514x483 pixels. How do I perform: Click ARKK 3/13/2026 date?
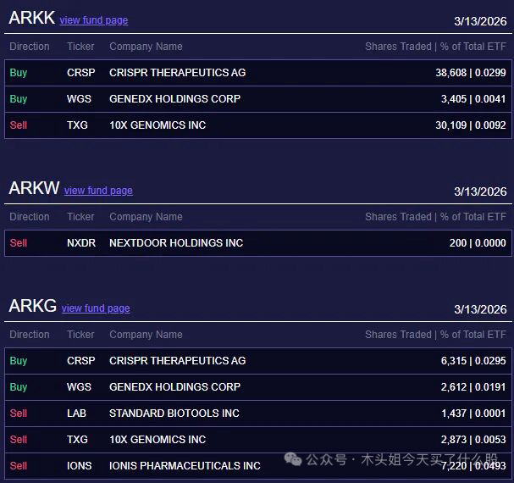pos(480,21)
